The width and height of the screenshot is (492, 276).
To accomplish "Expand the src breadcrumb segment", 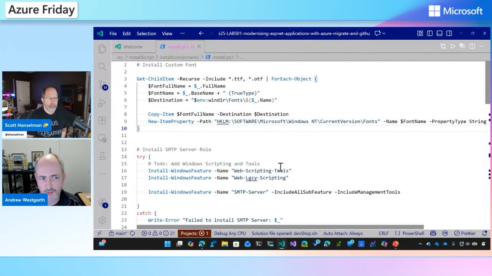I will 120,57.
